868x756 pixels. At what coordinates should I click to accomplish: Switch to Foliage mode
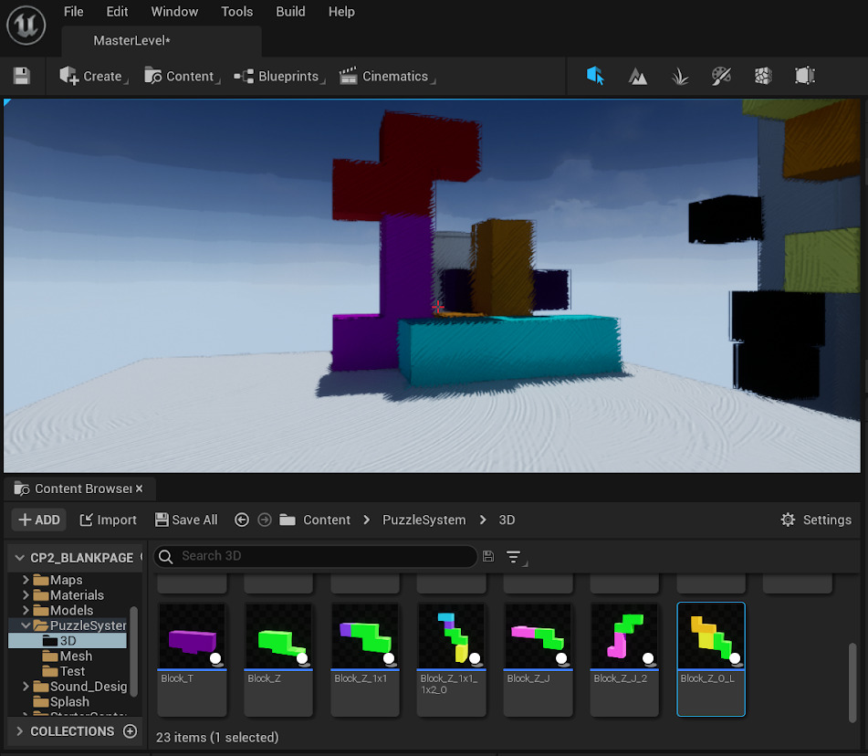[680, 77]
